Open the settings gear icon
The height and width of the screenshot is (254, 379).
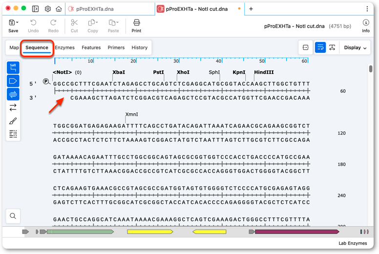point(48,9)
